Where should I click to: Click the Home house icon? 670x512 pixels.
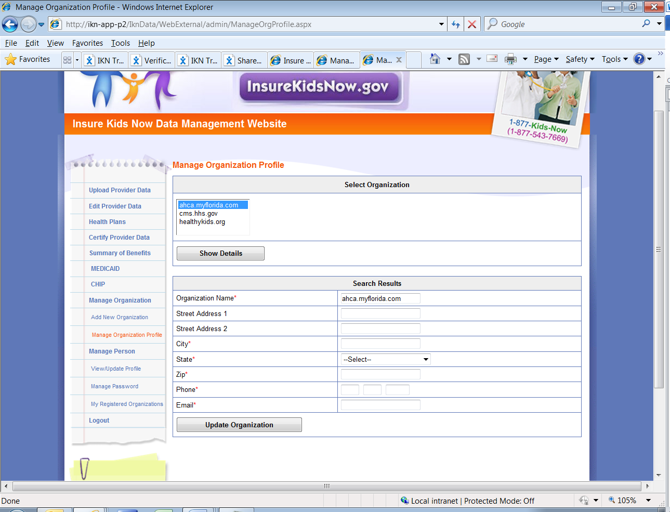pyautogui.click(x=435, y=59)
